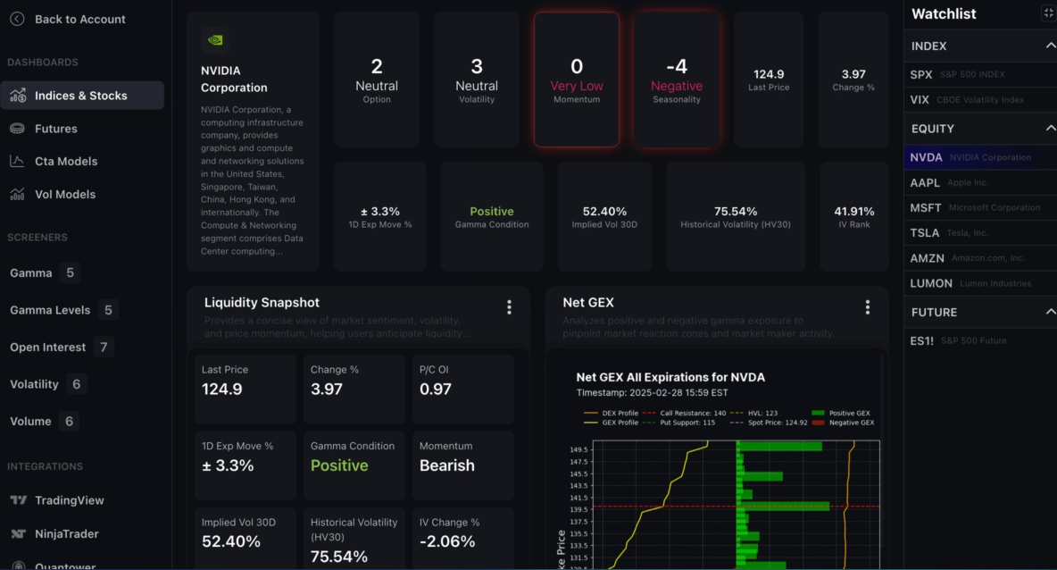Open the Gamma Levels screener
The height and width of the screenshot is (570, 1057).
point(63,310)
